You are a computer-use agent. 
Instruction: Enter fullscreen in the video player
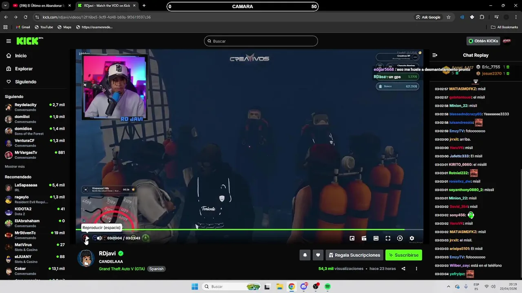click(388, 238)
